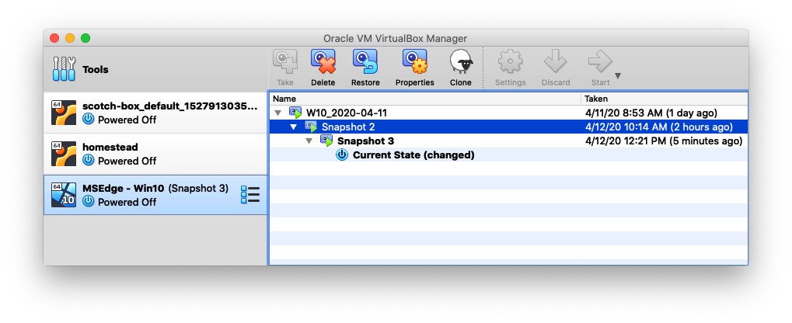Click the Start arrow icon
This screenshot has height=323, width=792.
[x=600, y=61]
